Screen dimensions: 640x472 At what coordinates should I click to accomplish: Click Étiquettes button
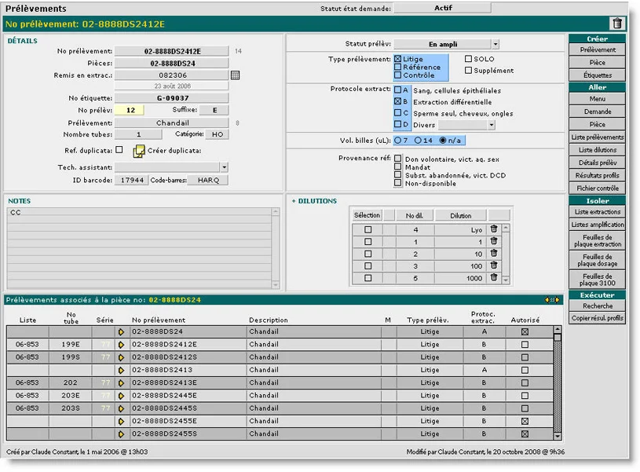click(x=597, y=75)
